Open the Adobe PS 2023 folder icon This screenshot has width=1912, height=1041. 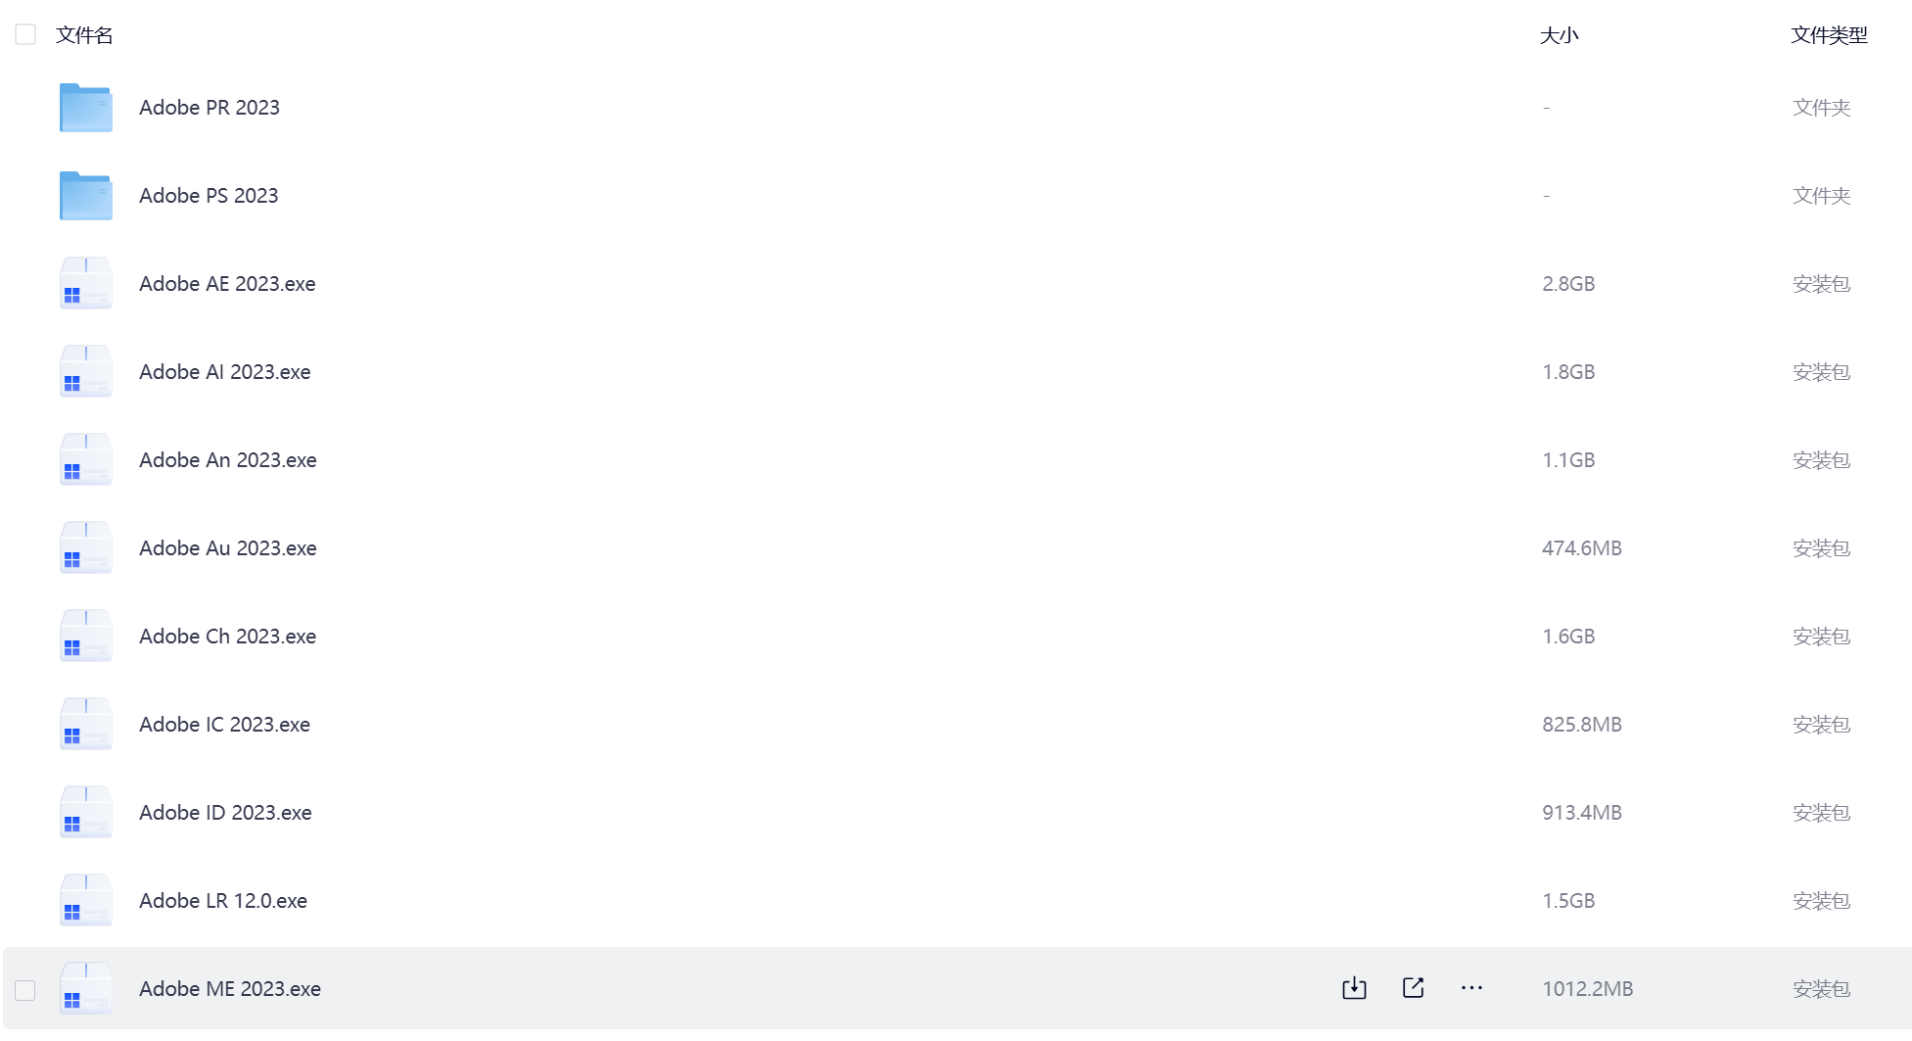point(86,196)
